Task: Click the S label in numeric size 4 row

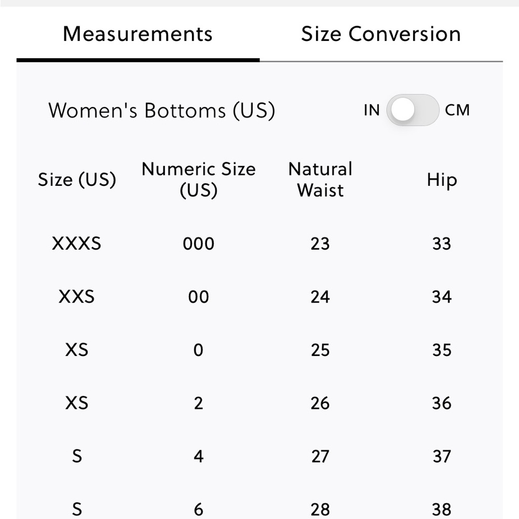Action: pyautogui.click(x=77, y=456)
